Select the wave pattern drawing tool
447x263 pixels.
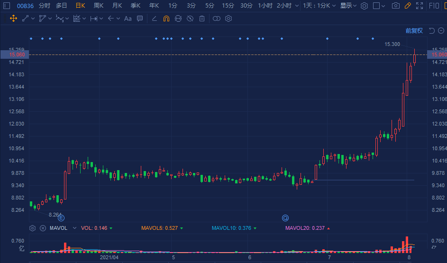[59, 19]
